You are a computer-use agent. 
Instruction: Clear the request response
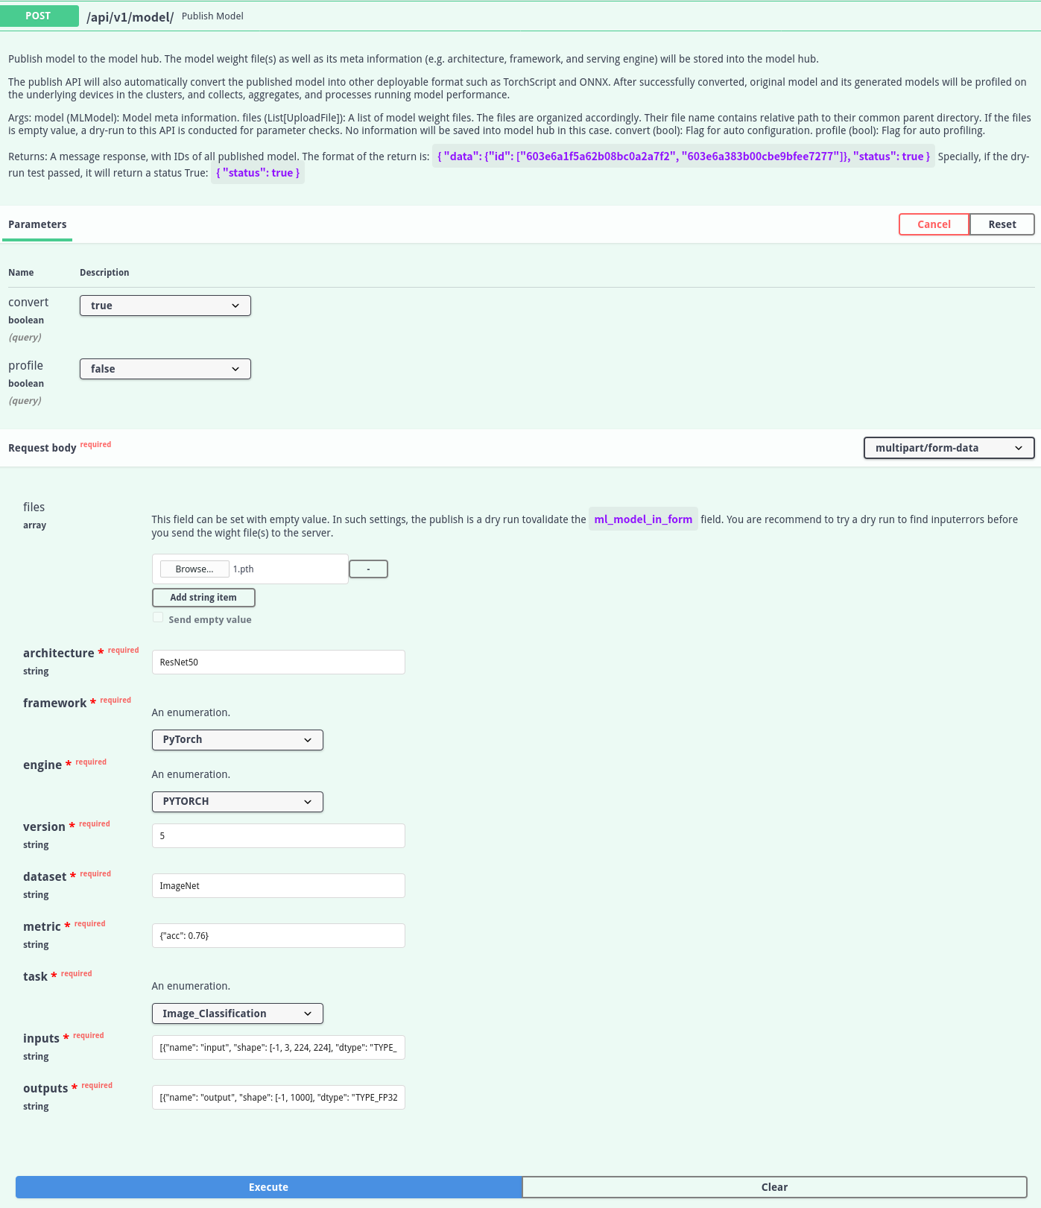click(775, 1187)
